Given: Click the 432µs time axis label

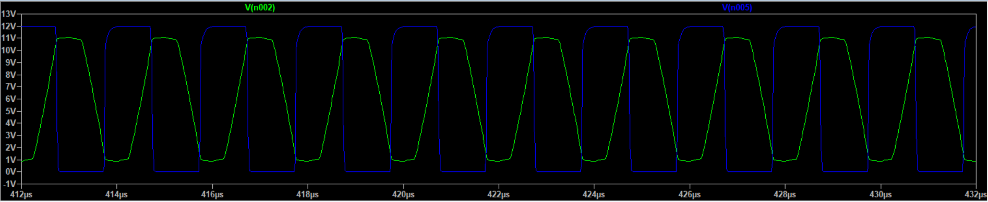Looking at the screenshot, I should coord(975,195).
